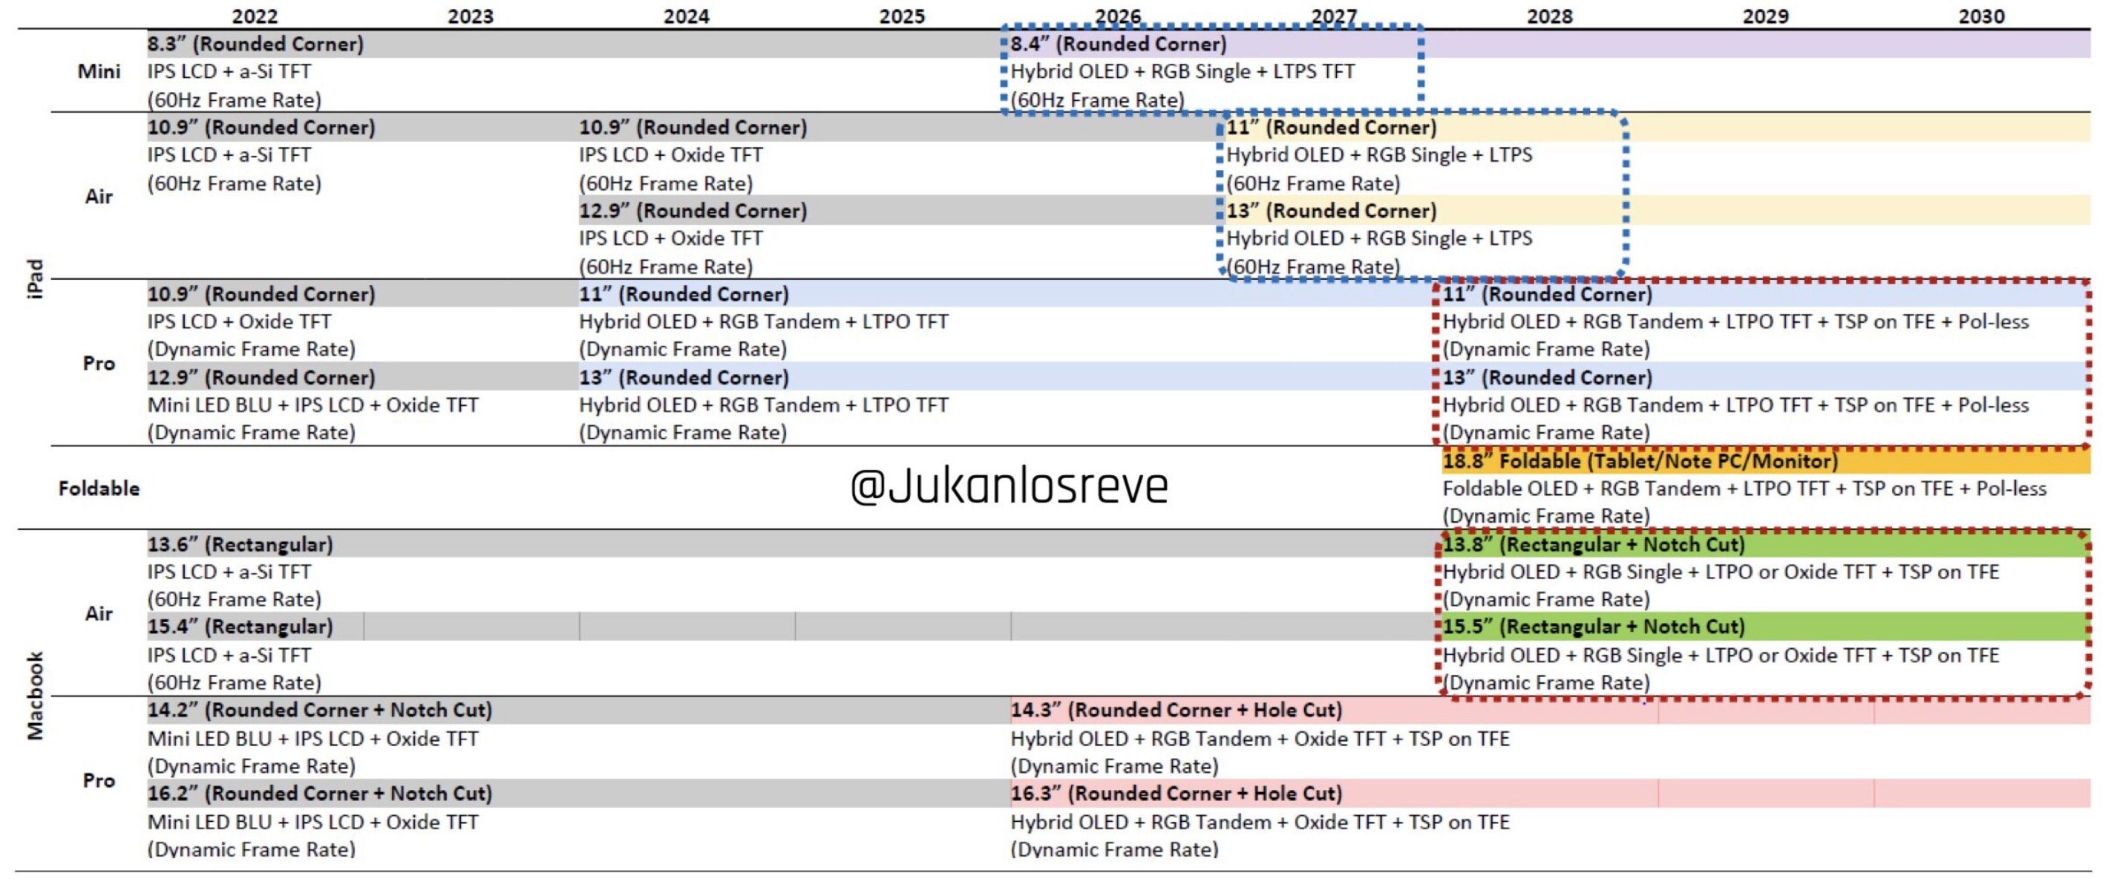Image resolution: width=2114 pixels, height=879 pixels.
Task: Click the 8.4″ (Rounded Corner) heading
Action: pos(1118,44)
